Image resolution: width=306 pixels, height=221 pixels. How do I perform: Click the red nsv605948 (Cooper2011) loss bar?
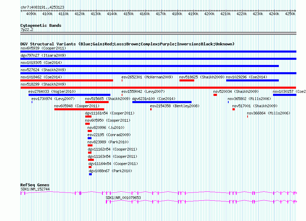[x=79, y=109]
